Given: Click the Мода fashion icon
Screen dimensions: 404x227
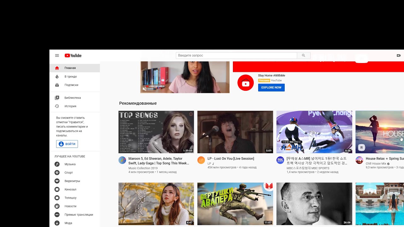Looking at the screenshot, I should [x=57, y=223].
